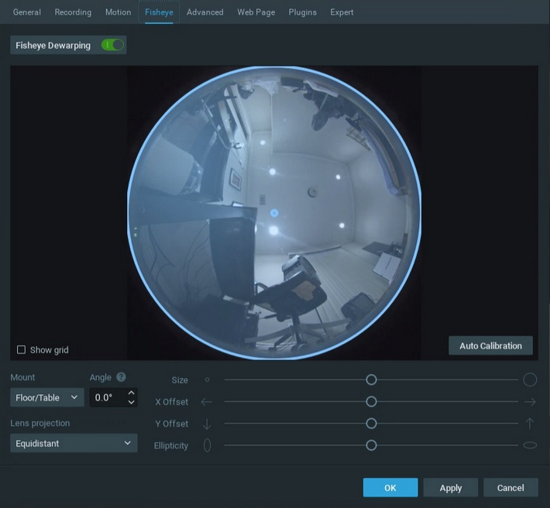Go to the Expert tab
This screenshot has height=508, width=550.
(x=342, y=12)
